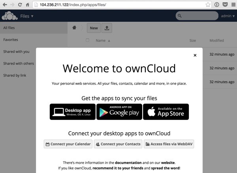
Task: Select All files in sidebar
Action: click(34, 28)
